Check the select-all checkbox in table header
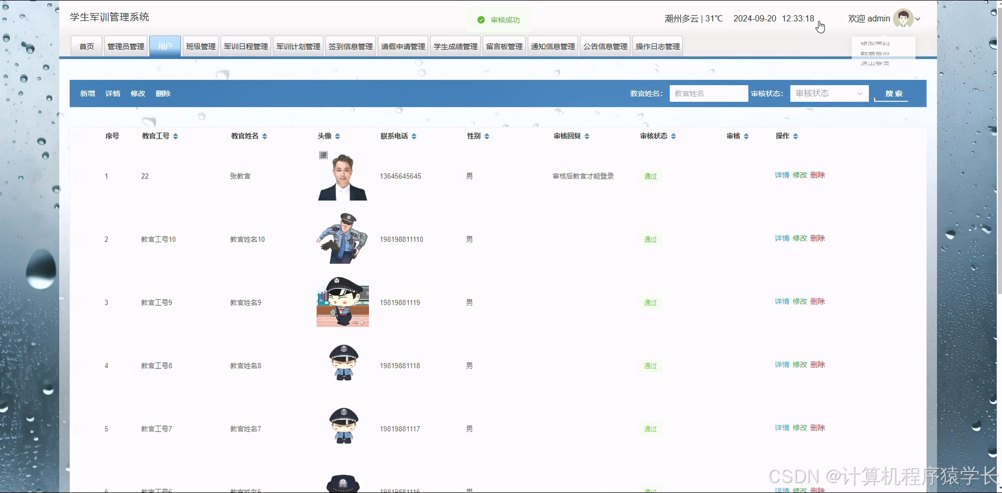The height and width of the screenshot is (493, 1002). [80, 136]
